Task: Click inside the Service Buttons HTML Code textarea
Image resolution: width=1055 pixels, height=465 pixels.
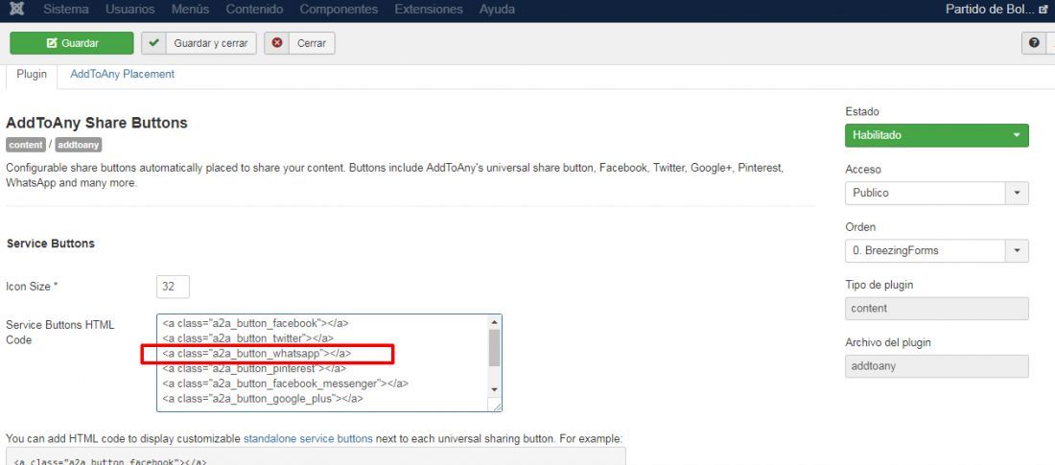Action: [x=329, y=362]
